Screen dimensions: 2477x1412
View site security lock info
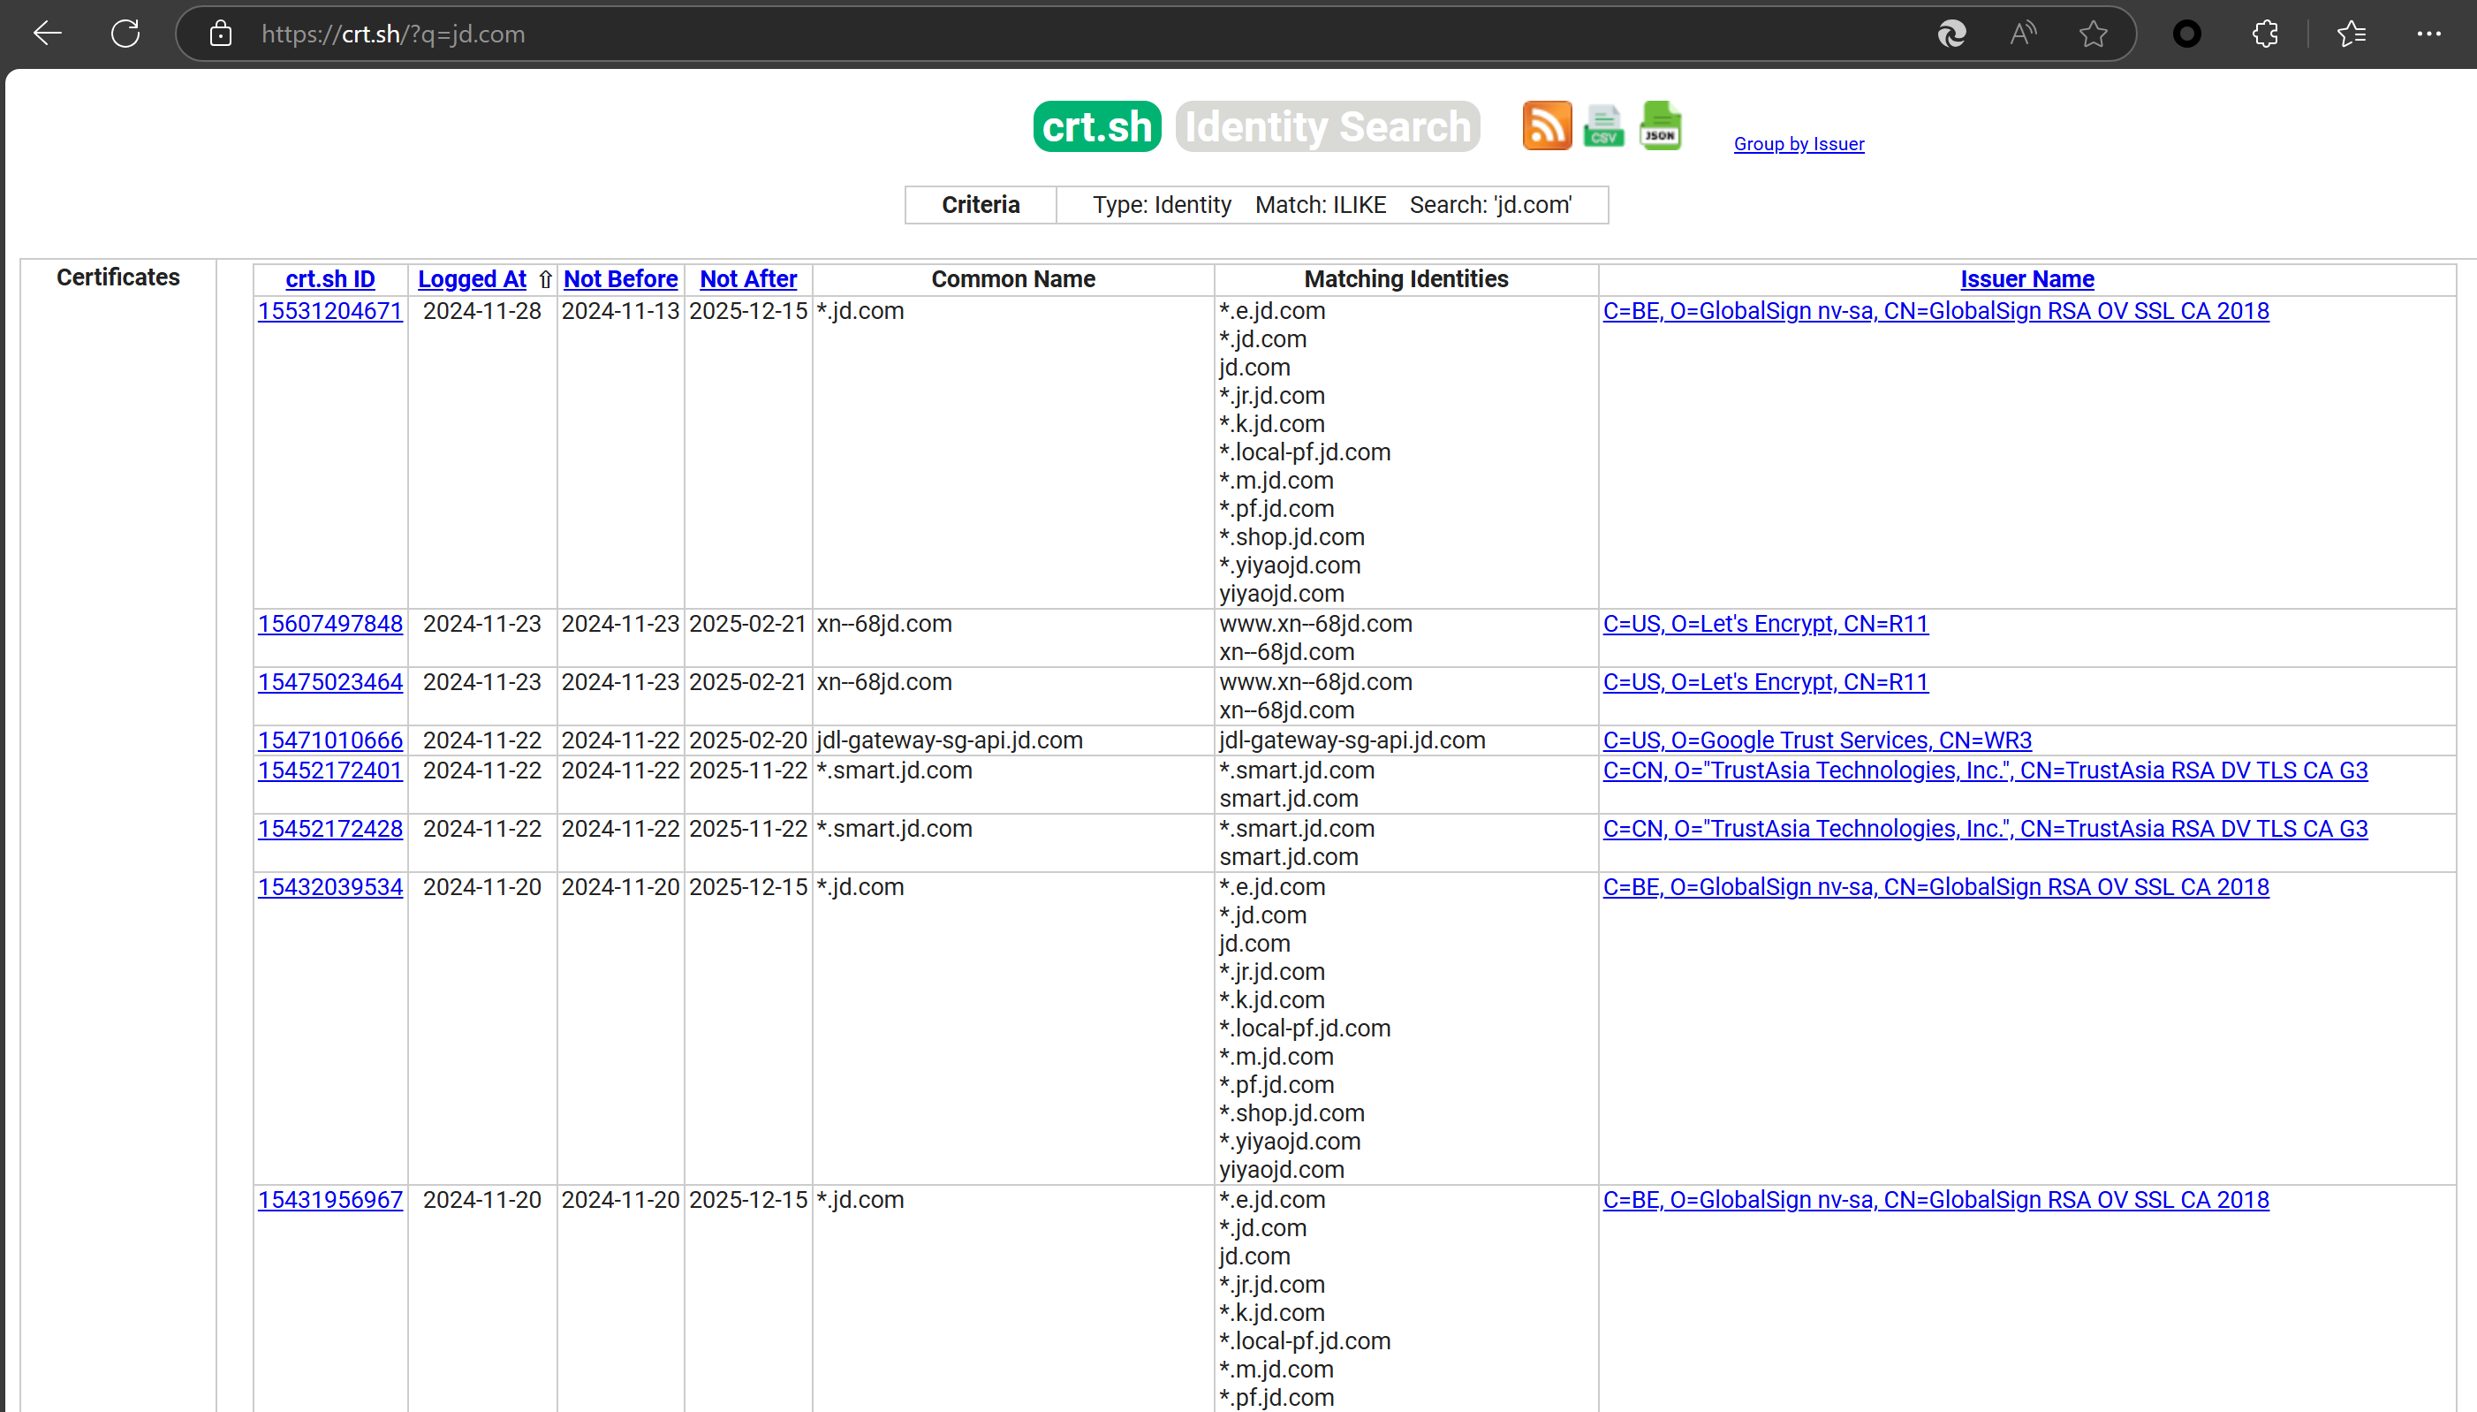221,34
